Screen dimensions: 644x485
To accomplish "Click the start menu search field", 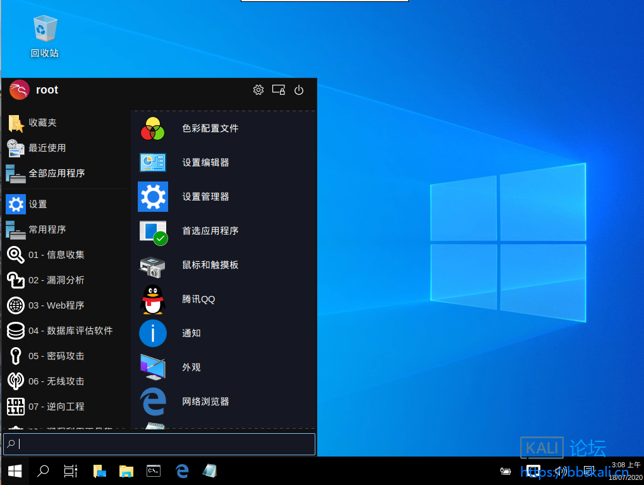I will coord(159,444).
